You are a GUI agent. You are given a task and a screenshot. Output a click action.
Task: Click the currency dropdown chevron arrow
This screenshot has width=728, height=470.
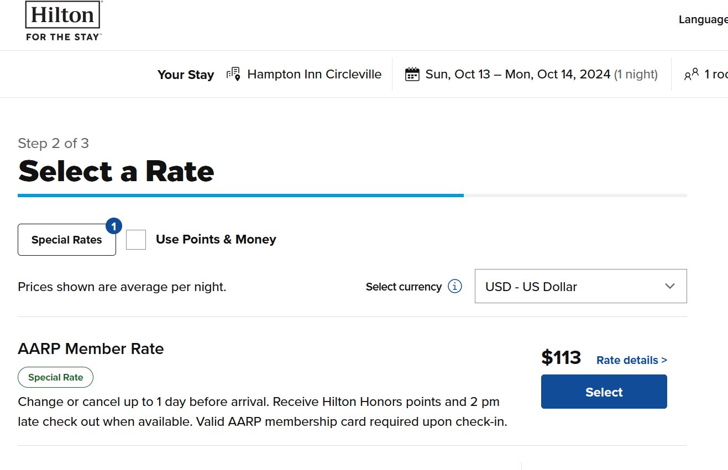tap(670, 286)
